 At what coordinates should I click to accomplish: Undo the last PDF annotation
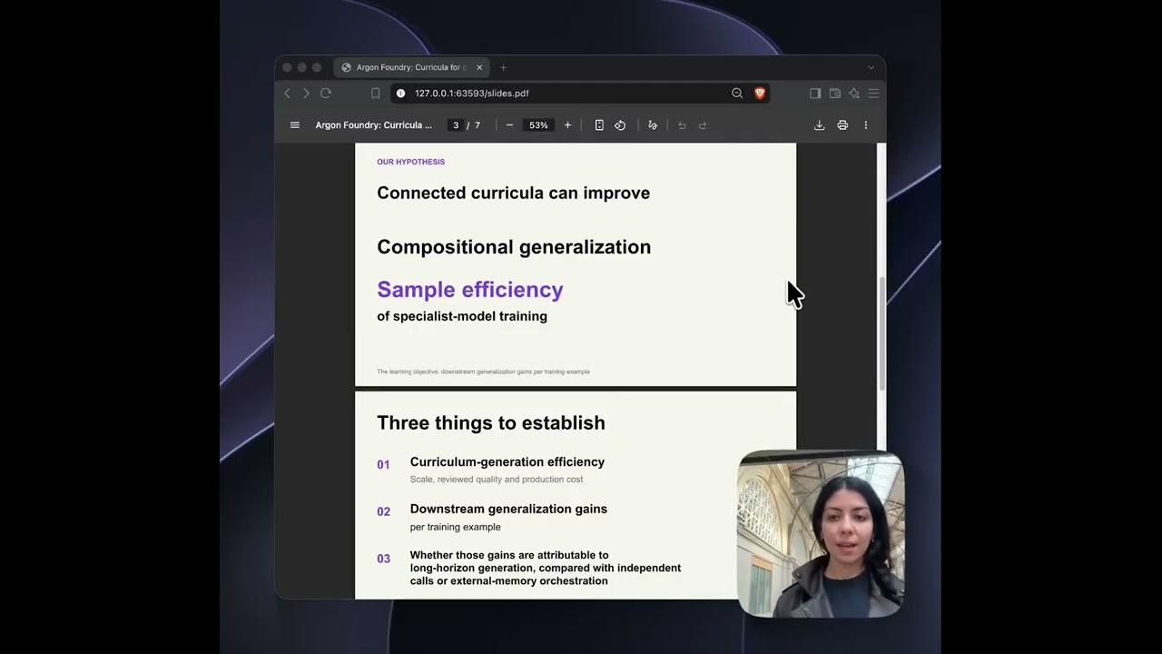(682, 125)
